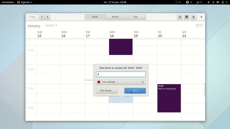Open the hamburger menu button
This screenshot has width=230, height=129.
click(x=193, y=17)
